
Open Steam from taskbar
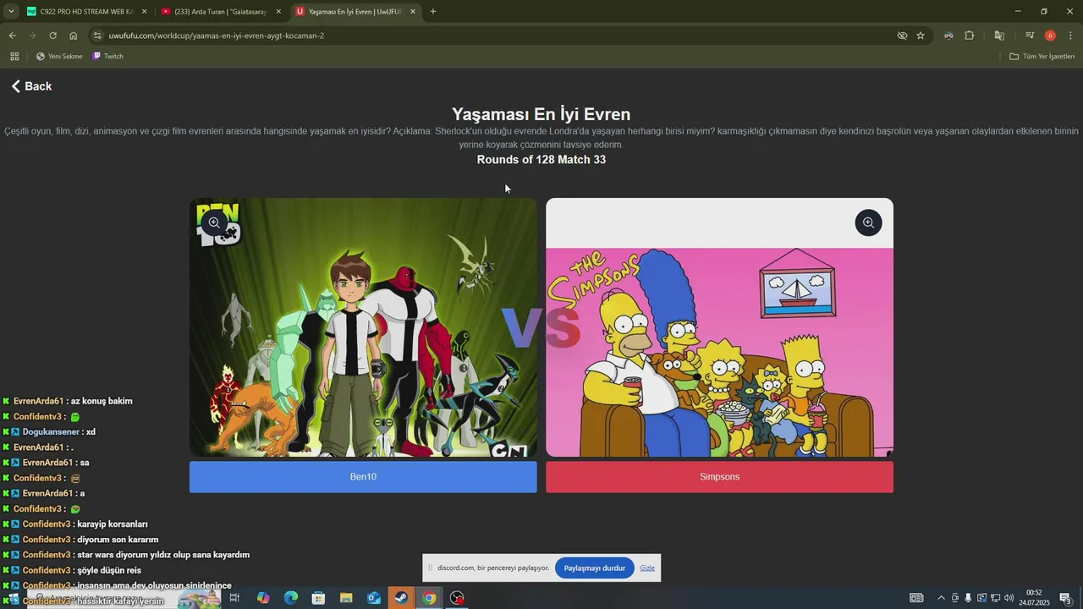point(401,598)
